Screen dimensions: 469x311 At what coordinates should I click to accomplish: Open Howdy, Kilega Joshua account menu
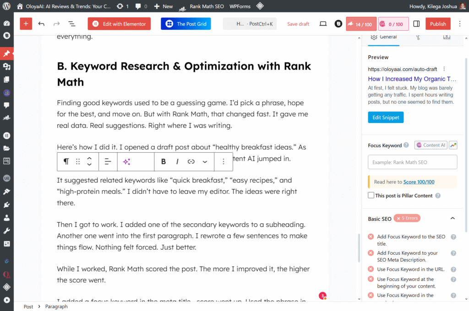click(437, 6)
